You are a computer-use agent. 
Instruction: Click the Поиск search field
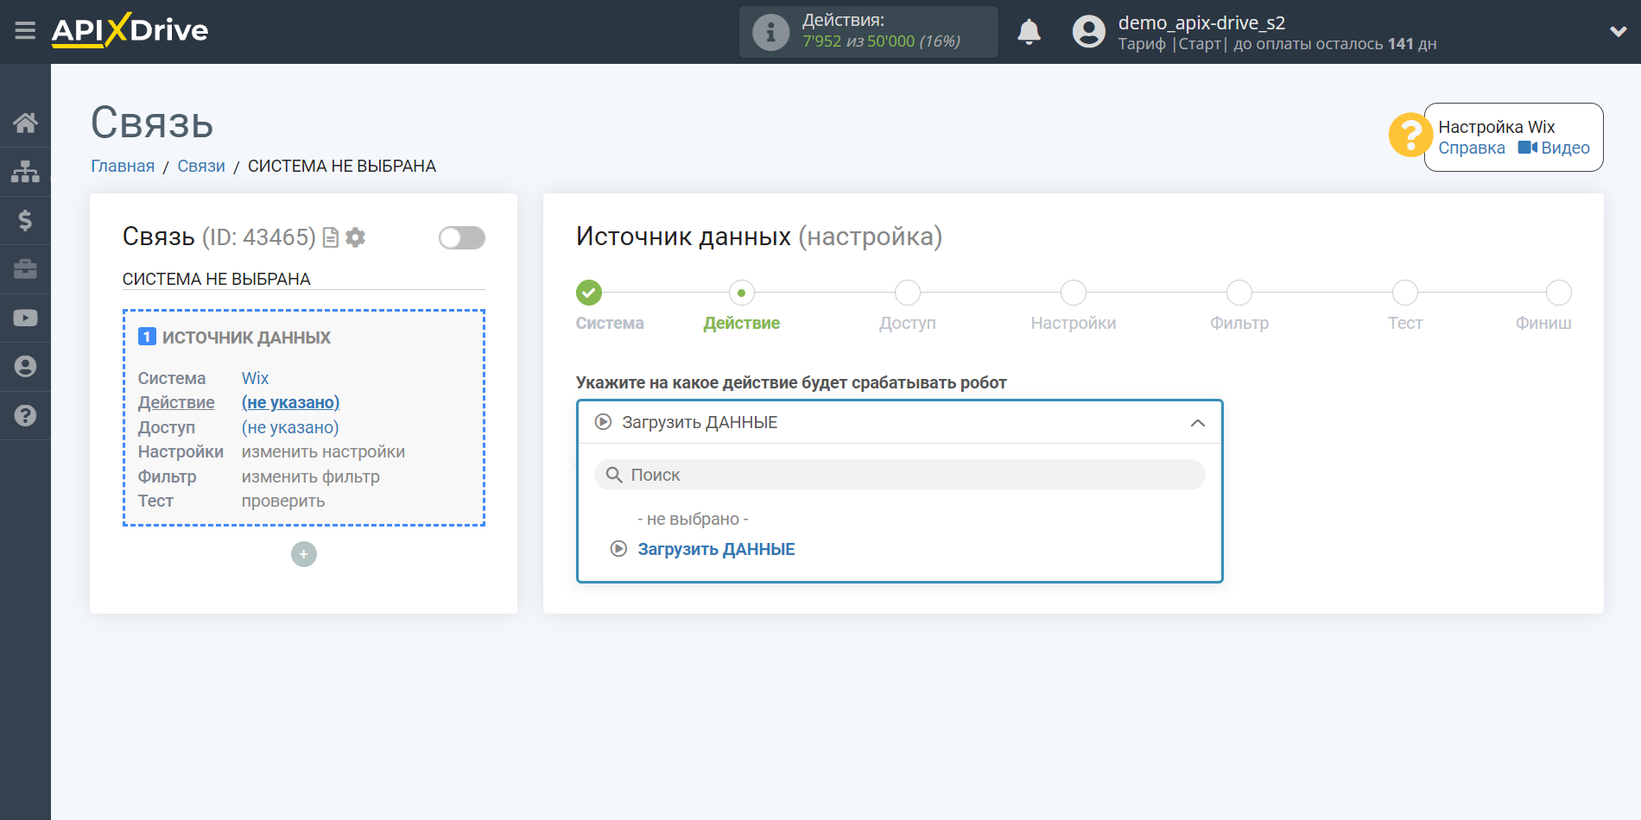(899, 475)
